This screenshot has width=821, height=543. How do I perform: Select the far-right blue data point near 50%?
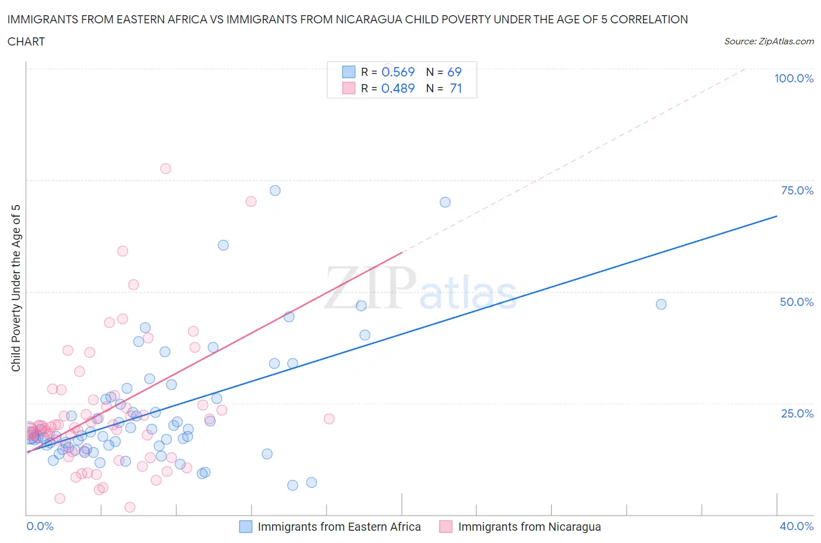coord(661,304)
